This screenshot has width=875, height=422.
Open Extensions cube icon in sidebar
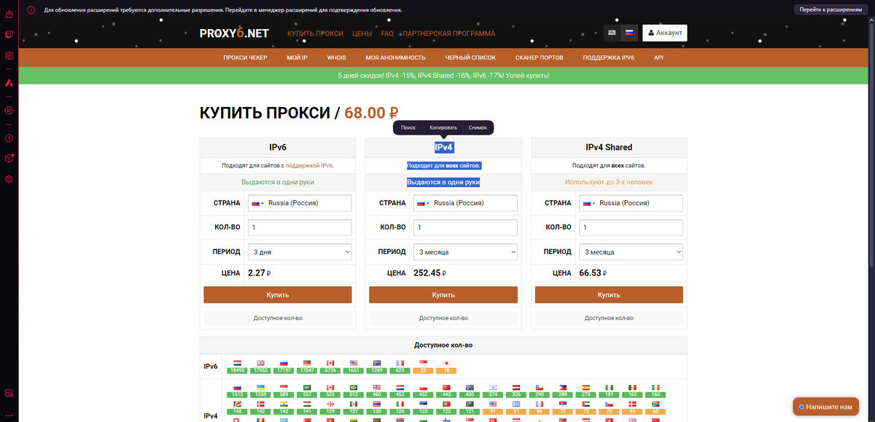point(9,158)
